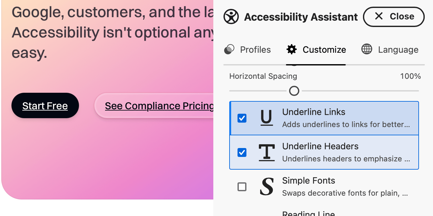The image size is (433, 216).
Task: Click the X icon in Close button
Action: coord(379,16)
